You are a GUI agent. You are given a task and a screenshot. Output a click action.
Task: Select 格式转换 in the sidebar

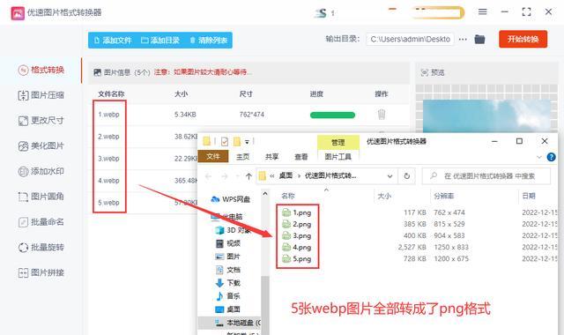click(x=41, y=70)
